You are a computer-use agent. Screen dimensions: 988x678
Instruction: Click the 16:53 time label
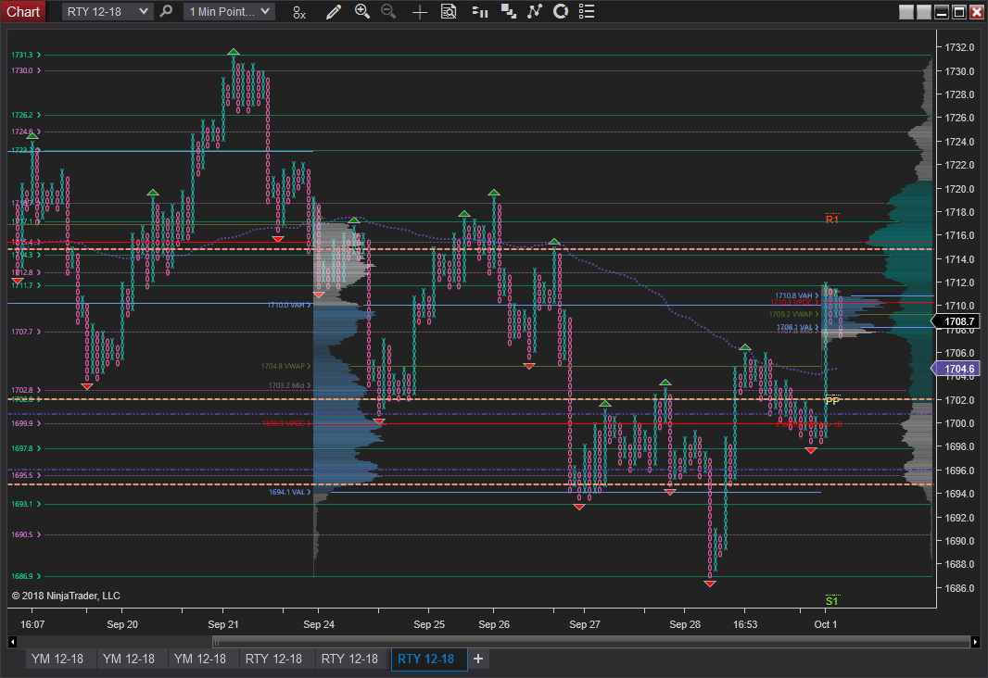745,624
